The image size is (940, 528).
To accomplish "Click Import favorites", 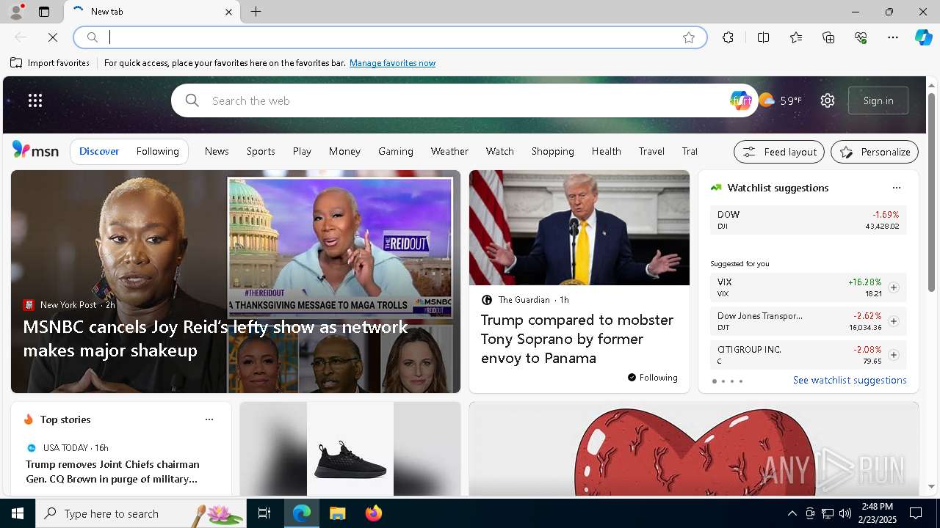I will (x=50, y=63).
